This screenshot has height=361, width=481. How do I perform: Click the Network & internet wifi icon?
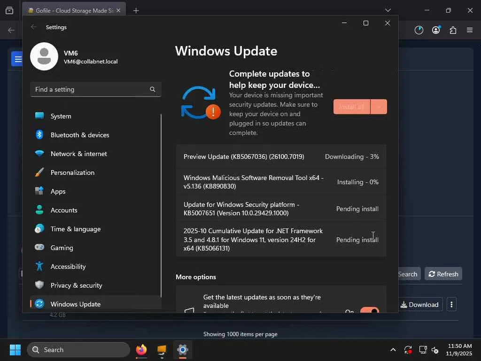coord(39,153)
